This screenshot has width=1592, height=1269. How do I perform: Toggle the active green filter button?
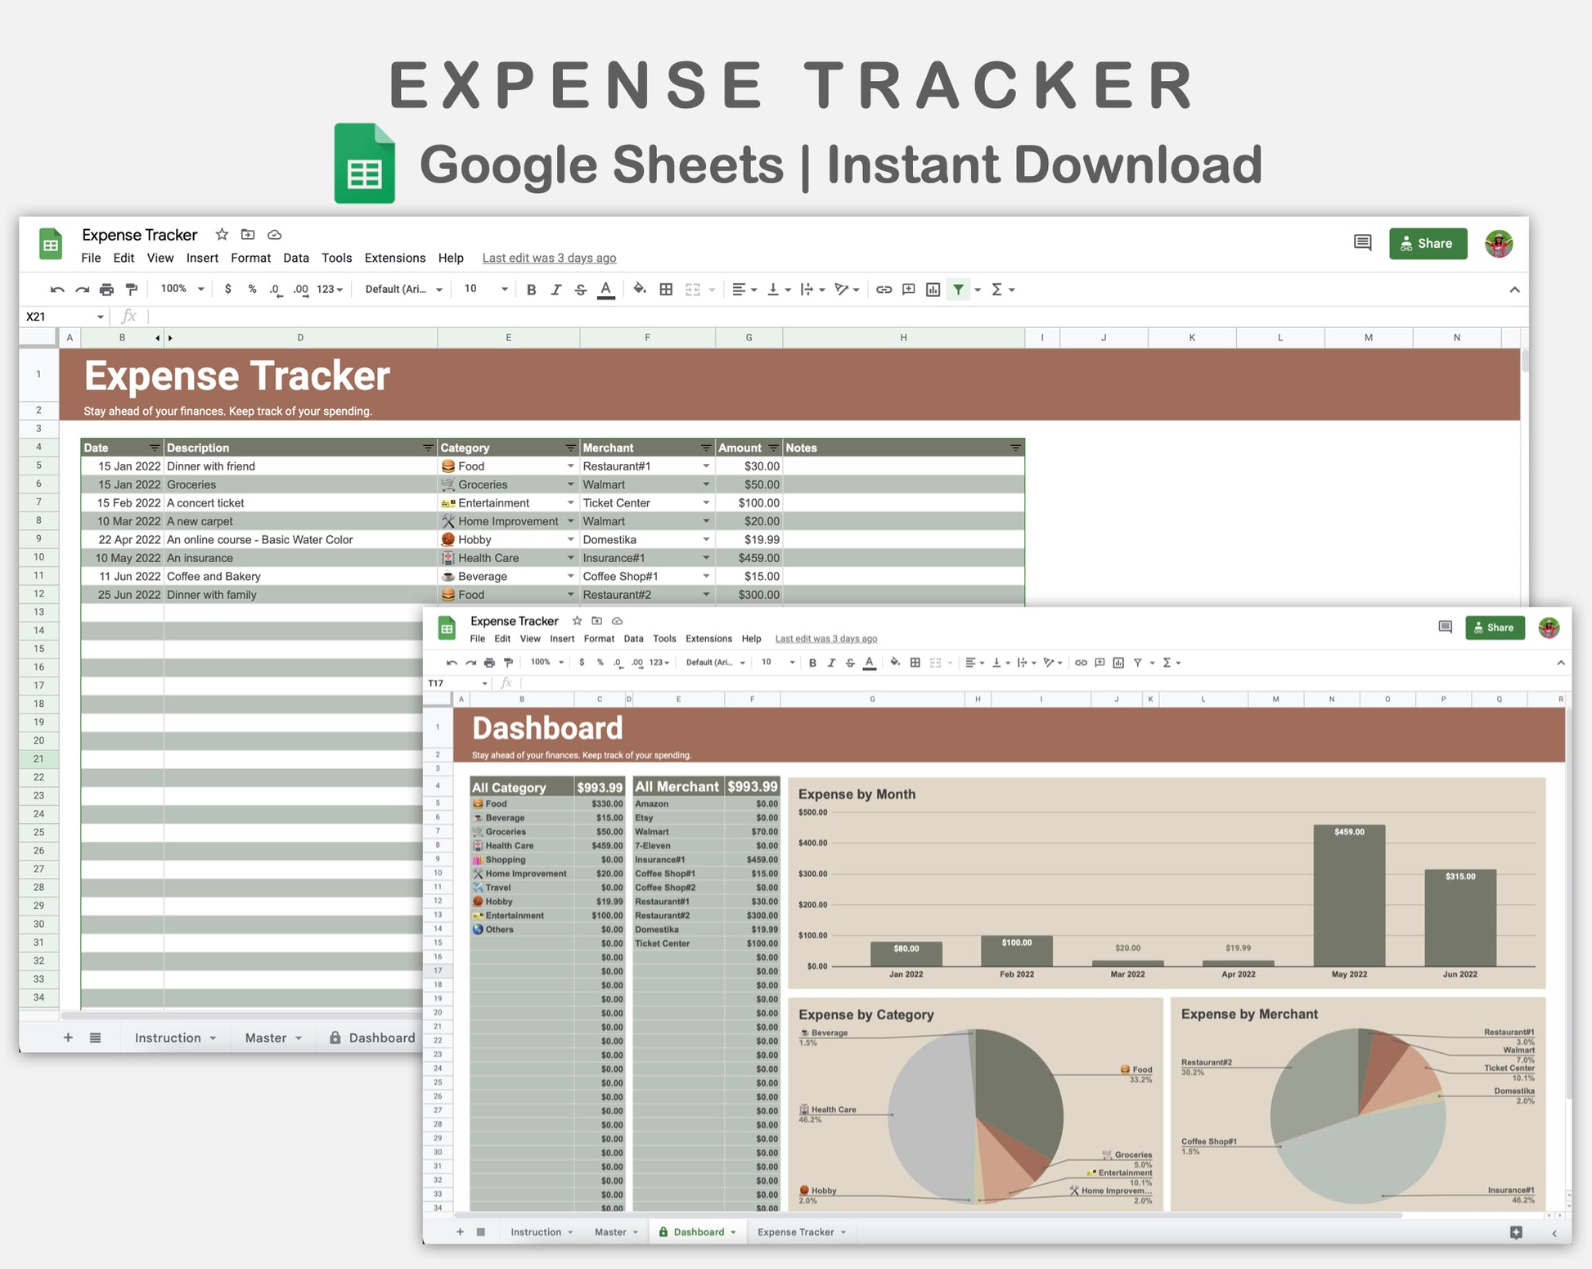[x=958, y=290]
